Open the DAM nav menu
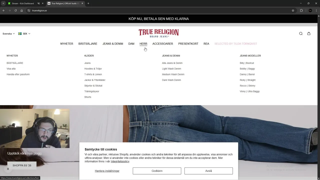This screenshot has width=320, height=180. coord(131,44)
